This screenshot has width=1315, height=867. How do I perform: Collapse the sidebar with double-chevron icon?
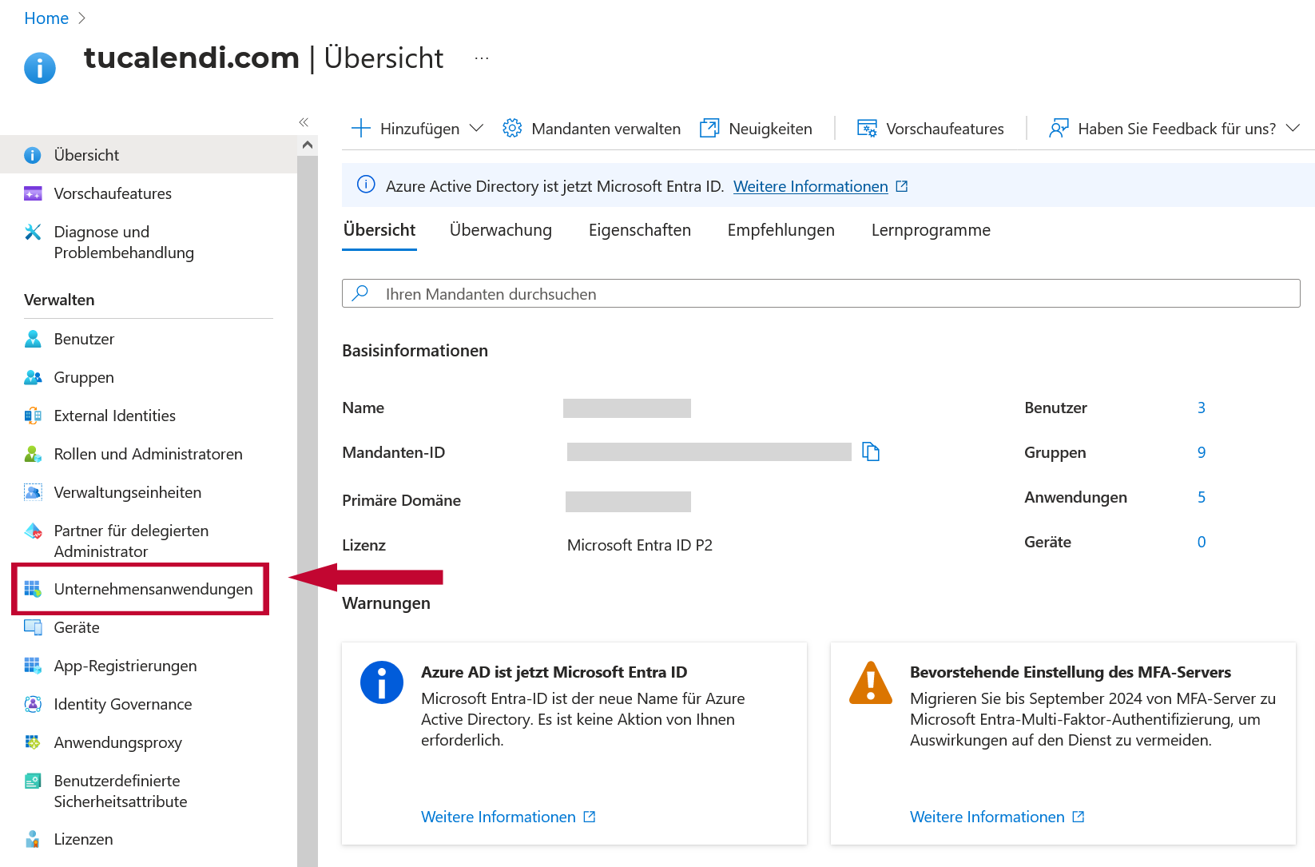[x=304, y=122]
